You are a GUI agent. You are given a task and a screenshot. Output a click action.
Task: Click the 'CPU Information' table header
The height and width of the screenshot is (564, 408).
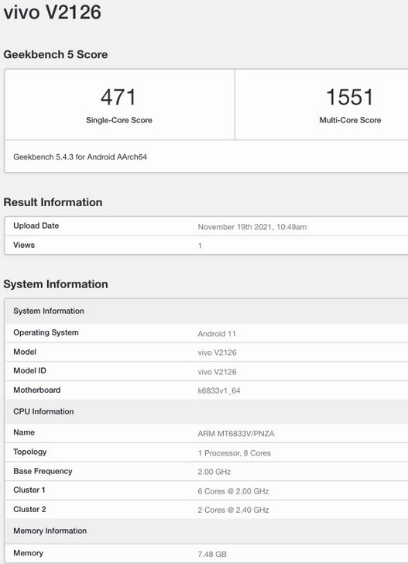pos(207,411)
